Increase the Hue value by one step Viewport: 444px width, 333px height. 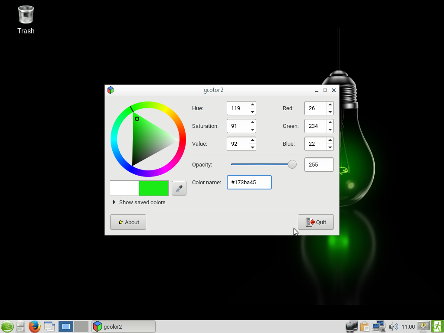(x=252, y=104)
